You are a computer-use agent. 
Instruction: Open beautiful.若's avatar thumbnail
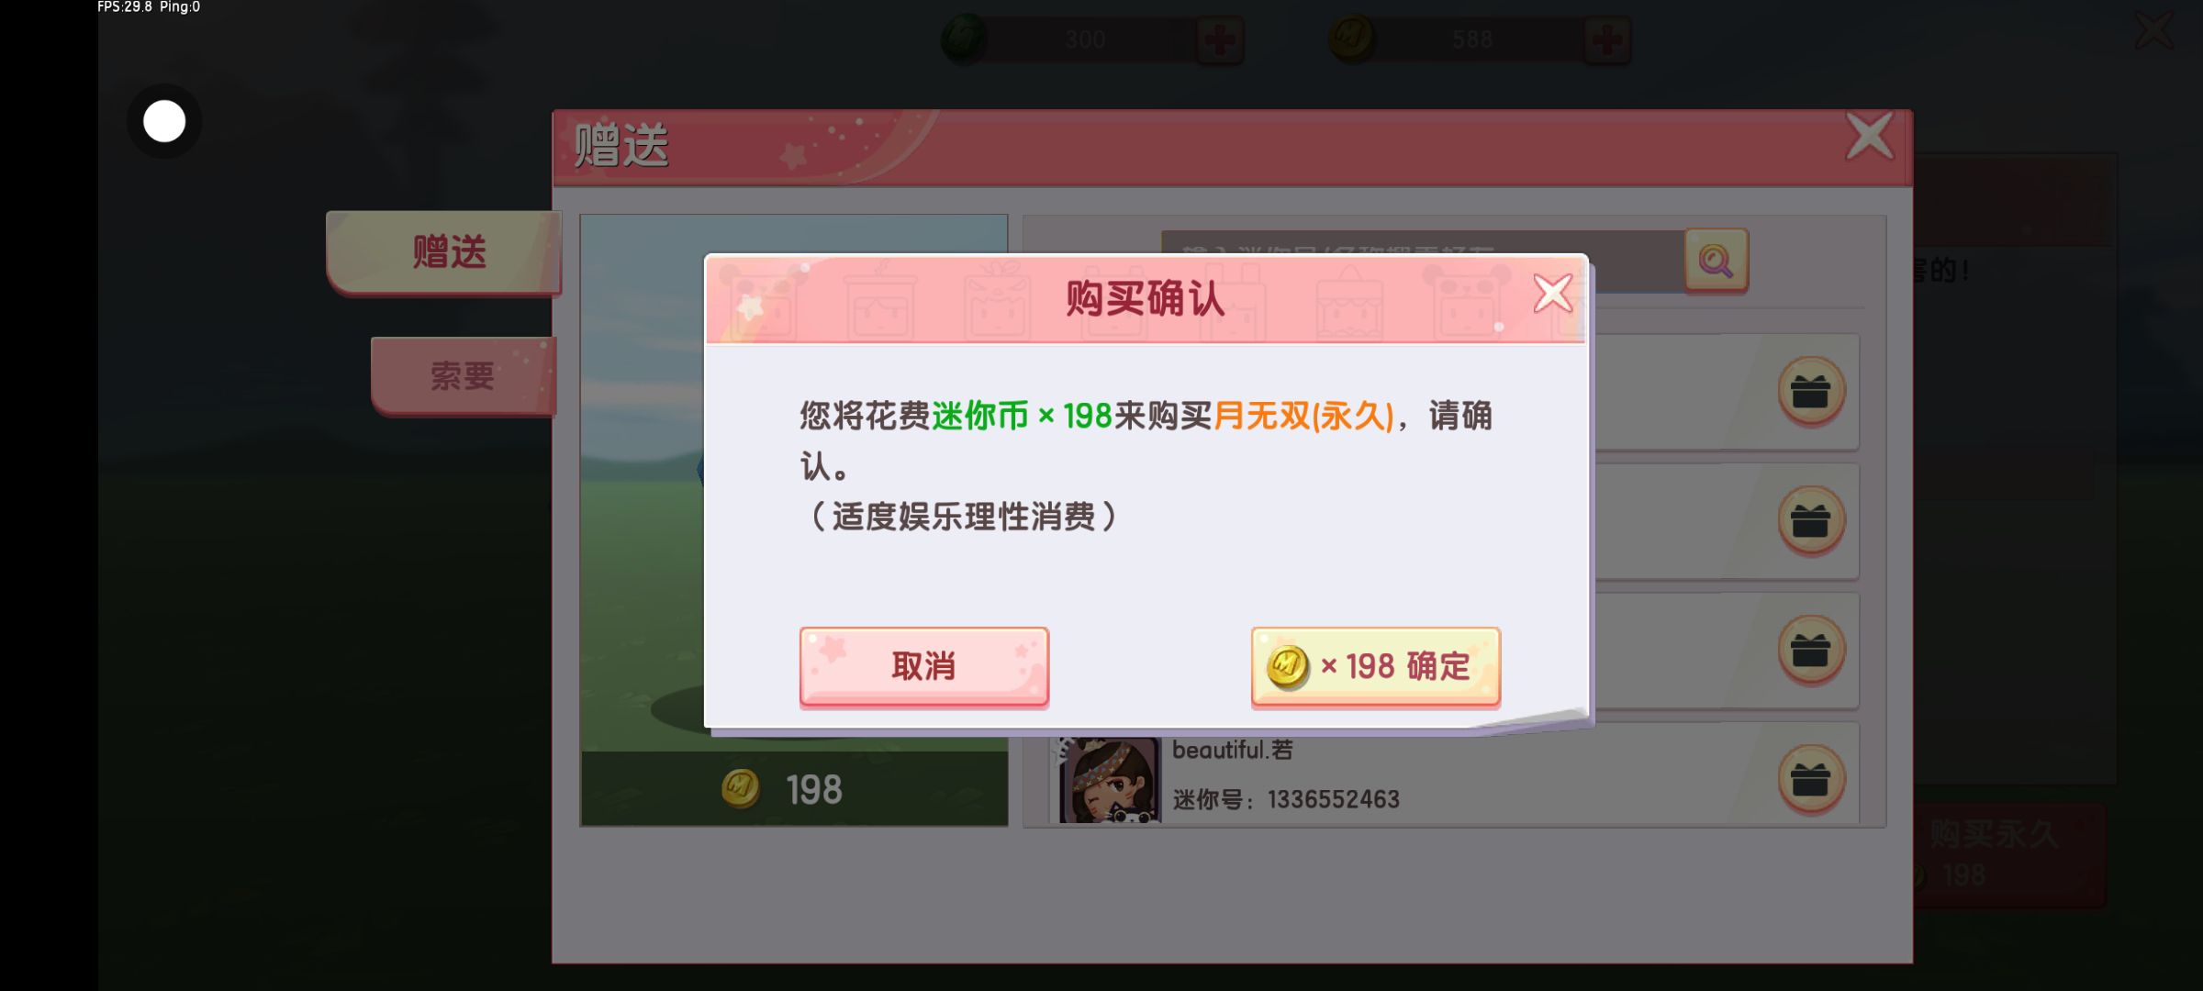tap(1109, 780)
